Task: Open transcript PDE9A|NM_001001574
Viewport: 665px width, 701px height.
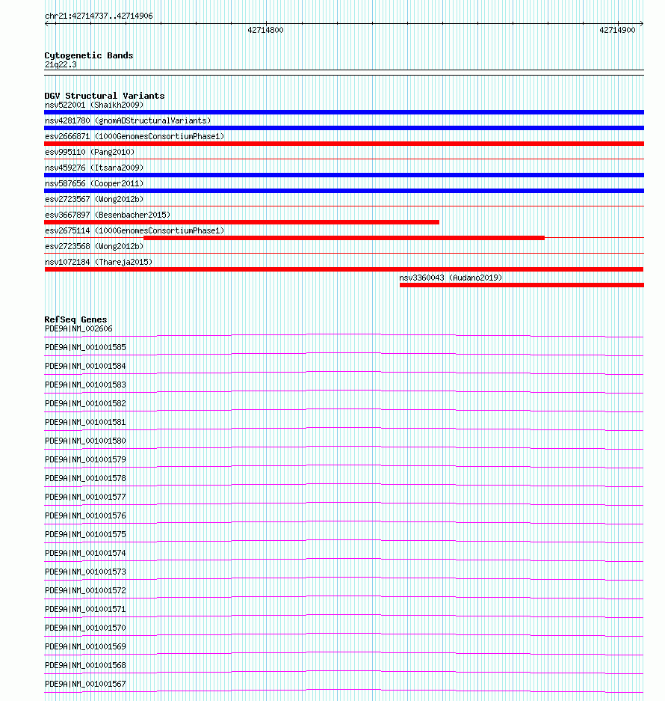Action: click(85, 553)
